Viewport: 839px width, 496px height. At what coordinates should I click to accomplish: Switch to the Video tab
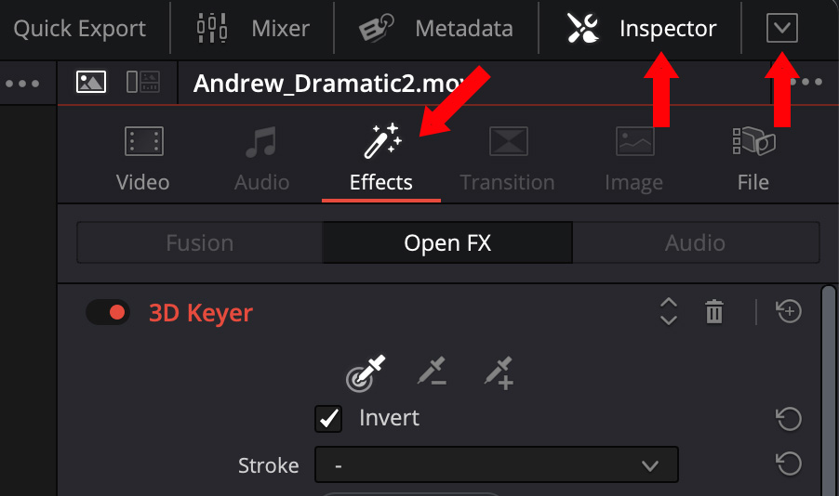[x=143, y=158]
